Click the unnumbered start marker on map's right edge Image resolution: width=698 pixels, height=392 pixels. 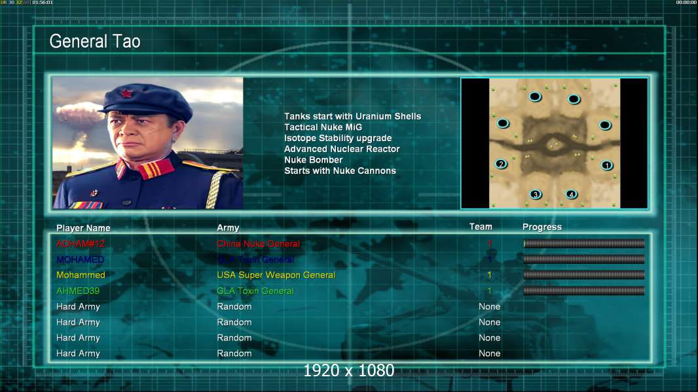[x=605, y=125]
